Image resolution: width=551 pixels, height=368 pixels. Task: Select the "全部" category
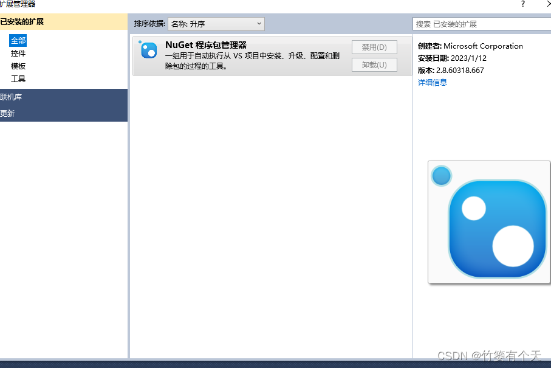pyautogui.click(x=18, y=41)
